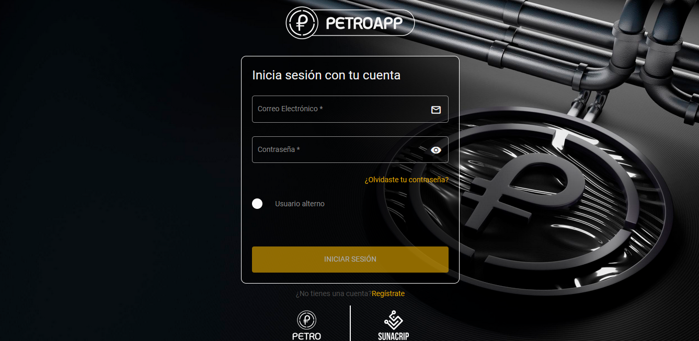The height and width of the screenshot is (341, 699).
Task: Focus the Correo Electrónico input field
Action: [350, 109]
